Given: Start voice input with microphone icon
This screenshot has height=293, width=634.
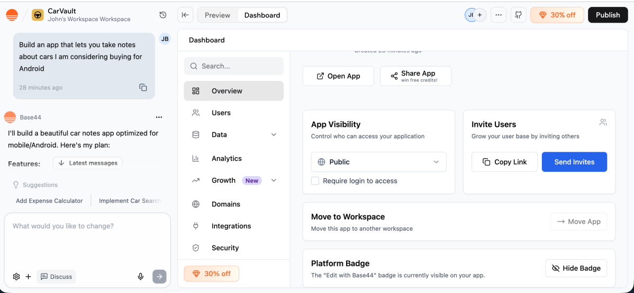Looking at the screenshot, I should click(141, 277).
